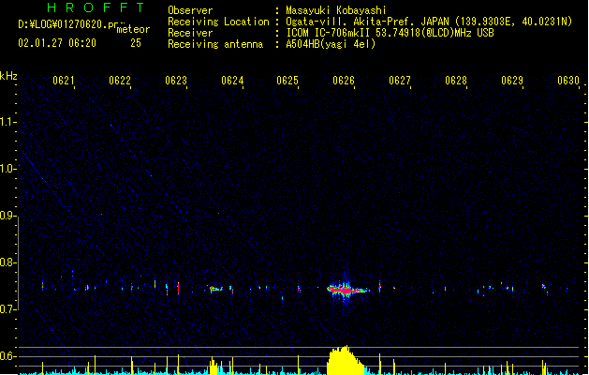This screenshot has height=375, width=589.
Task: Click the Observer field label
Action: click(190, 10)
